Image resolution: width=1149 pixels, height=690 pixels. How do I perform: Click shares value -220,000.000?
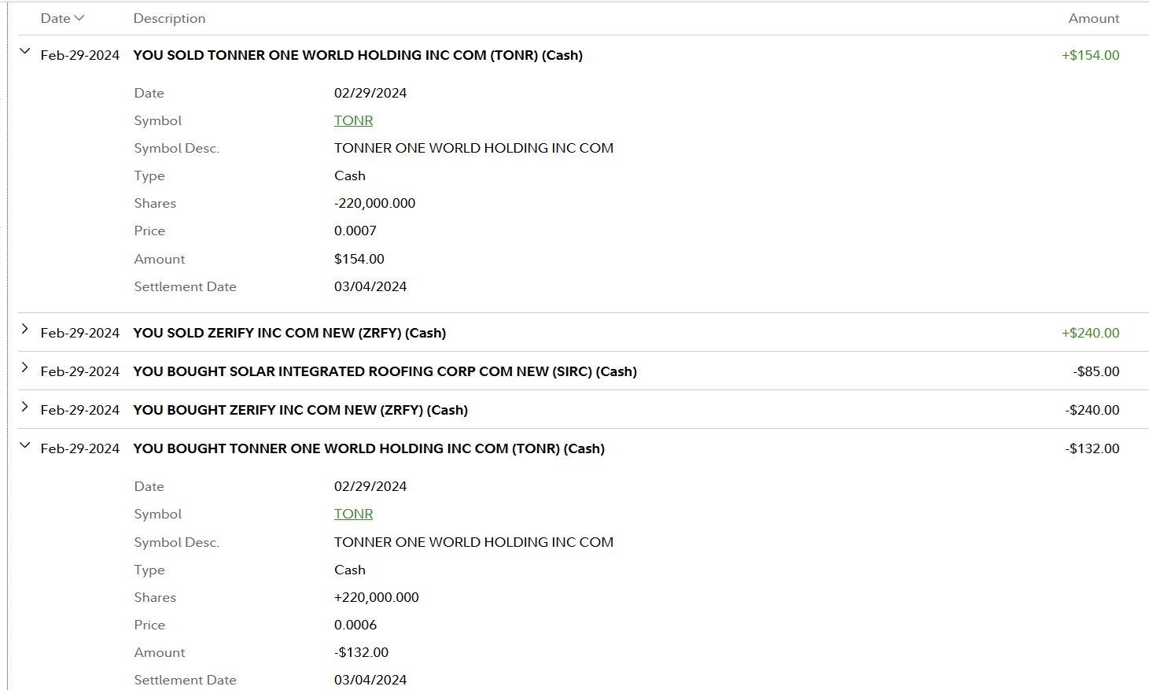[374, 203]
